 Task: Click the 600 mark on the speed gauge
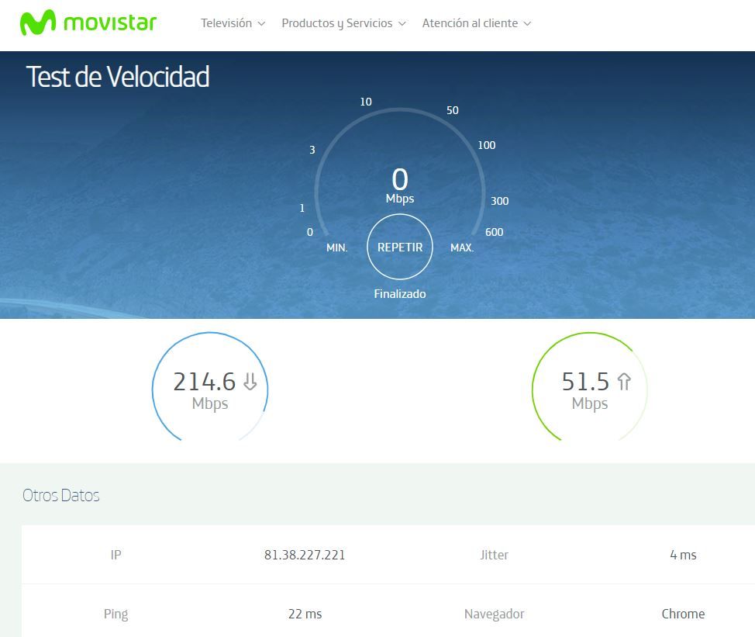(494, 232)
